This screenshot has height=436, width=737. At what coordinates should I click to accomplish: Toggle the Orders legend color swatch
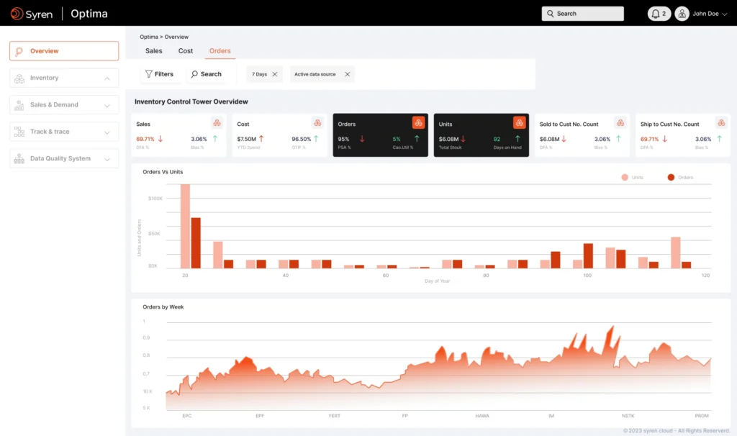tap(672, 177)
